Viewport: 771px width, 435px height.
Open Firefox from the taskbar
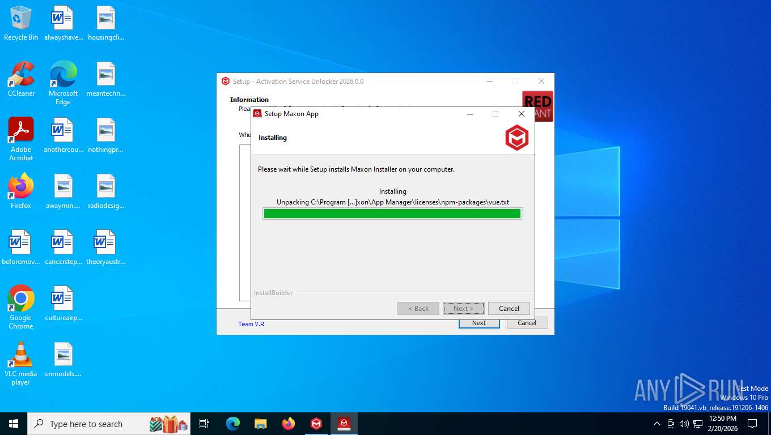(x=289, y=424)
